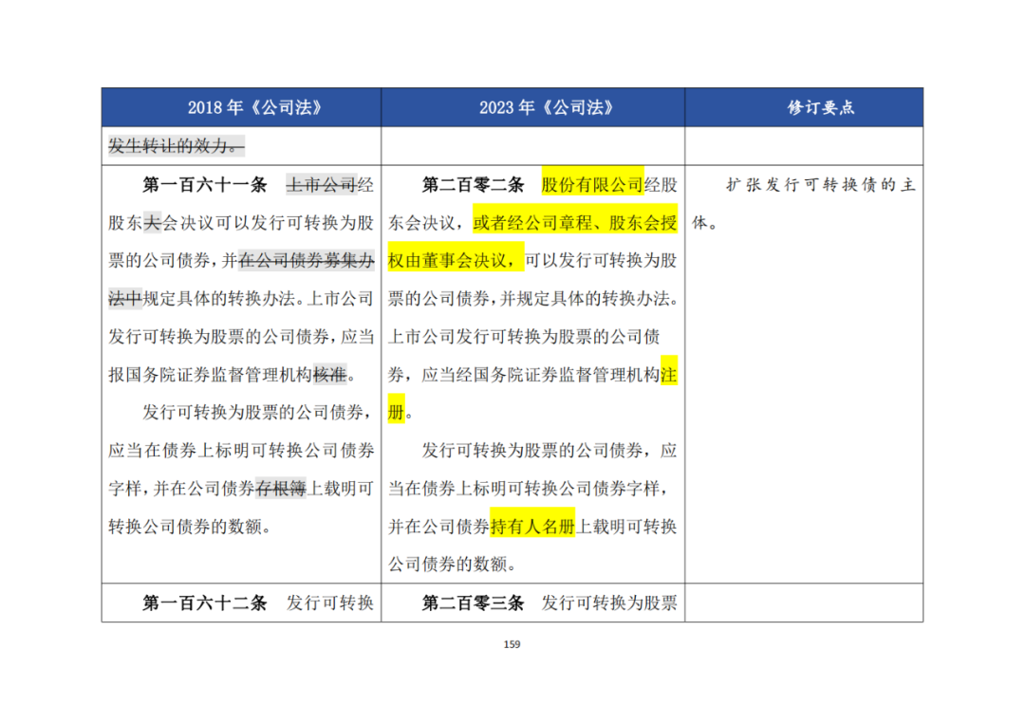Image resolution: width=1025 pixels, height=724 pixels.
Task: Click the line '发行可转换为股票的公司债券，应当'
Action: point(241,337)
